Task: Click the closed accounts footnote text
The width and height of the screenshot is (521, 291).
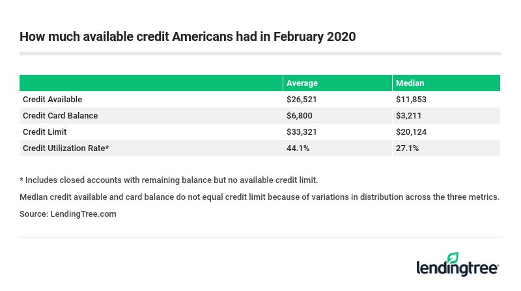Action: pos(169,180)
